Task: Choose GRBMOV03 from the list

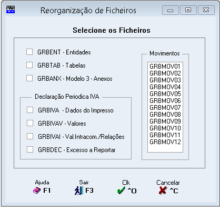Action: [165, 80]
